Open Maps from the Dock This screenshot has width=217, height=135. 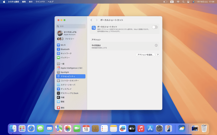pyautogui.click(x=59, y=129)
